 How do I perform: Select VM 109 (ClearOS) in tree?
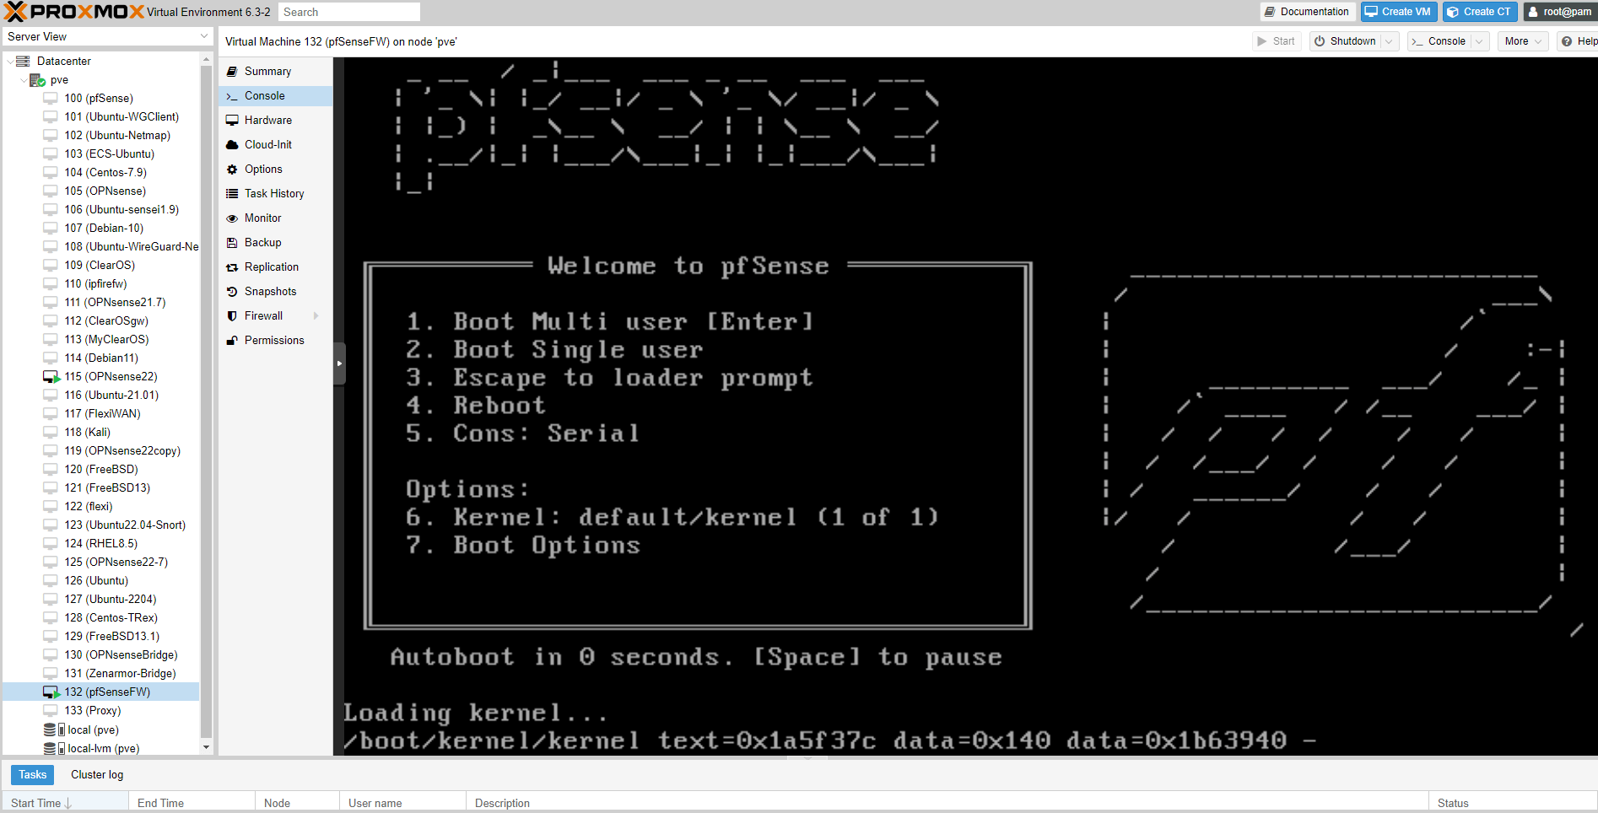point(101,266)
